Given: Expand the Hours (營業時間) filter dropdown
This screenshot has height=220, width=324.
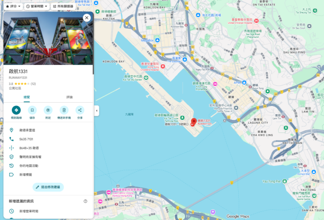Looking at the screenshot, I should pos(37,6).
